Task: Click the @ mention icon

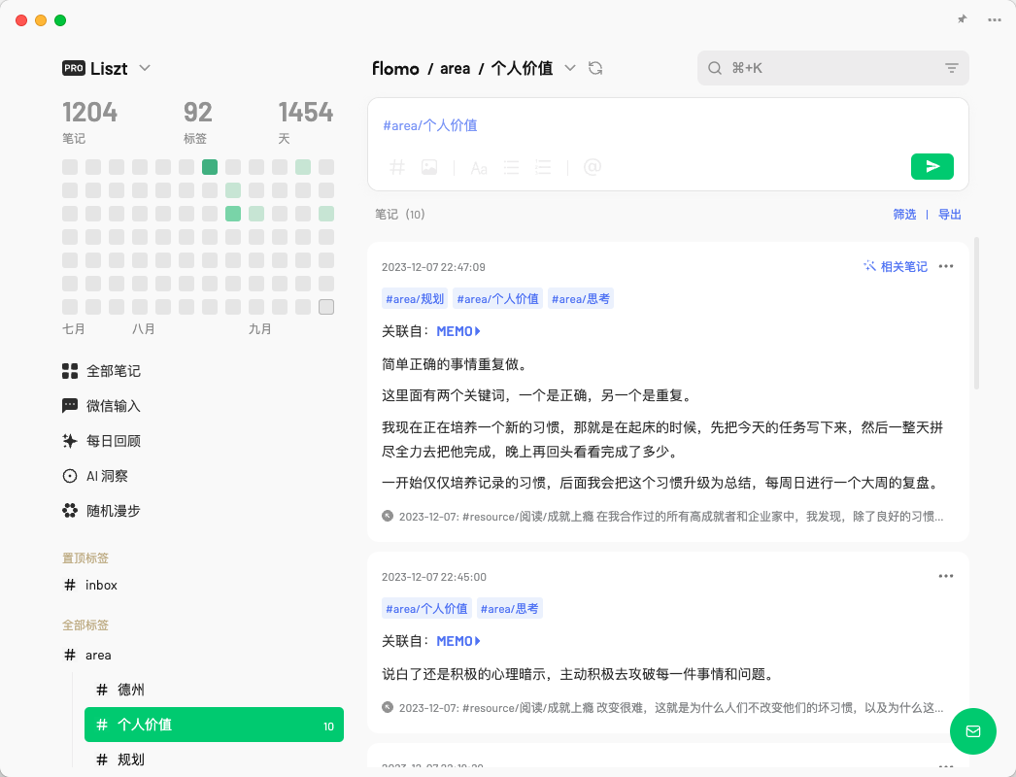Action: tap(593, 167)
